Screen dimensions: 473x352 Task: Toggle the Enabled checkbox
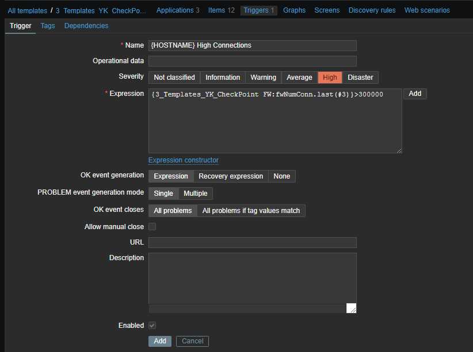[152, 326]
